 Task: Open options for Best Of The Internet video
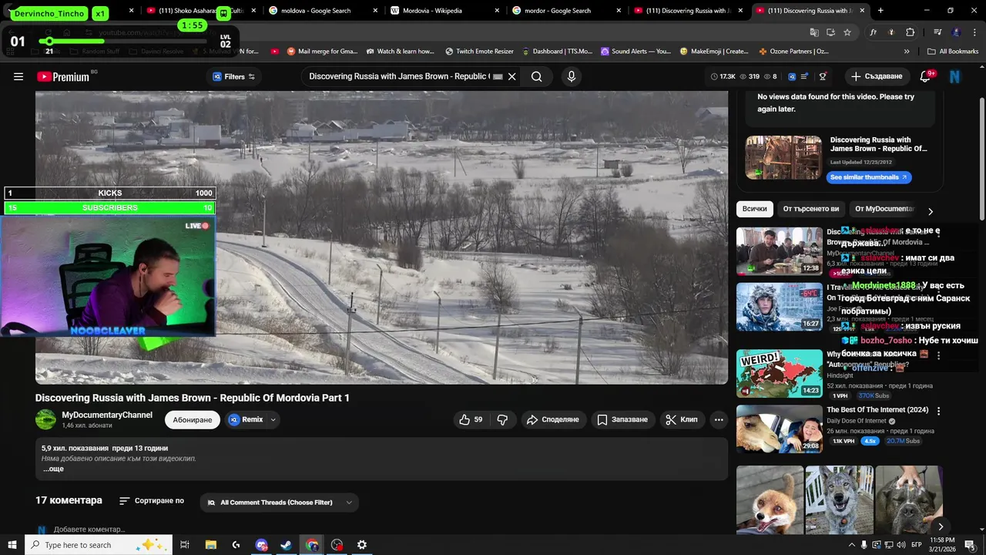tap(938, 411)
